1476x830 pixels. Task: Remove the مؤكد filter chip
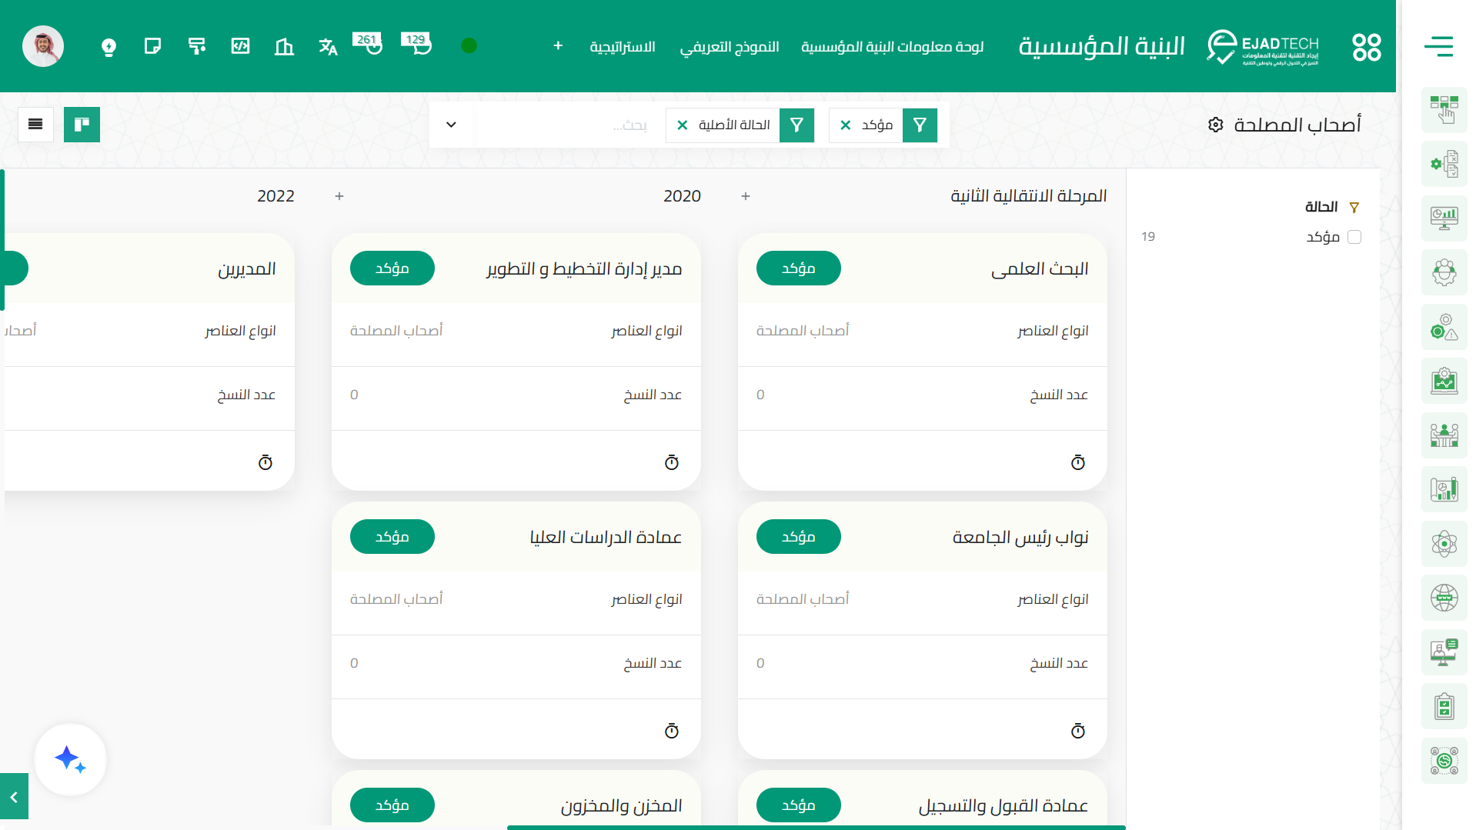coord(846,125)
